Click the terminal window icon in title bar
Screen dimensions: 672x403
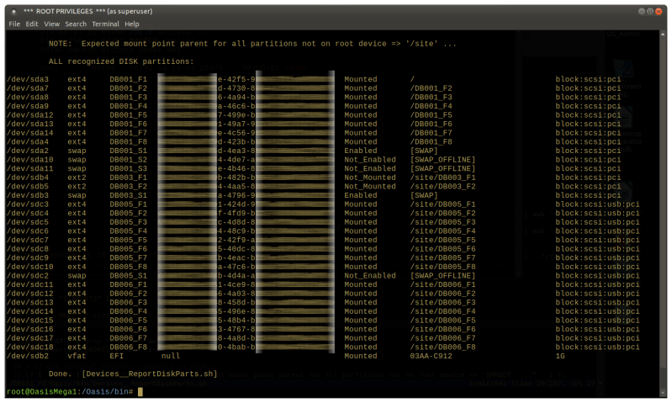click(x=13, y=12)
